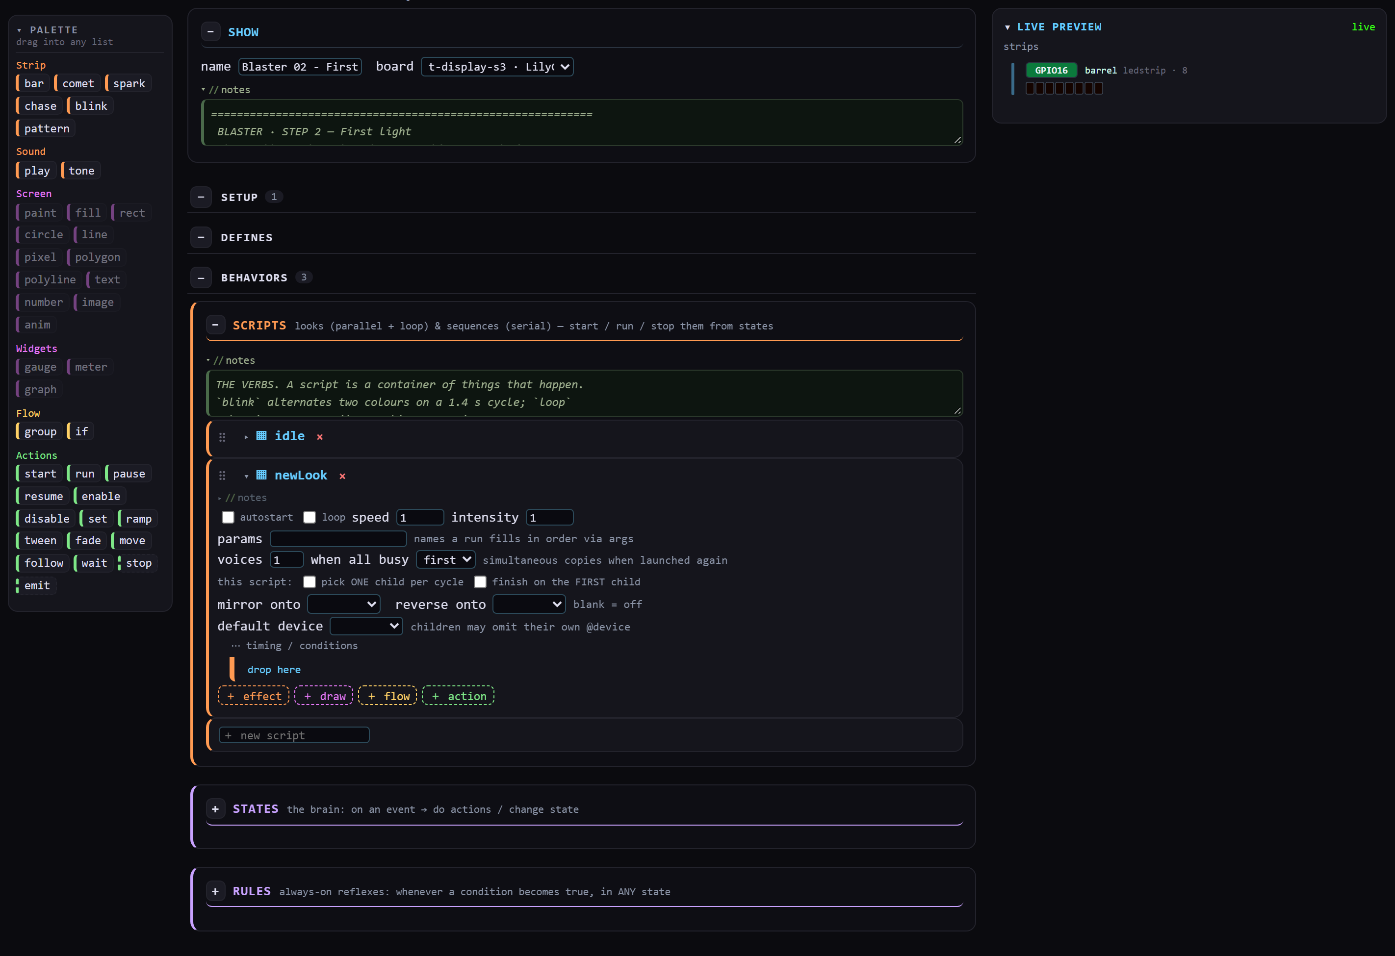Open the default device dropdown
Screen dimensions: 1395x956
[x=366, y=626]
